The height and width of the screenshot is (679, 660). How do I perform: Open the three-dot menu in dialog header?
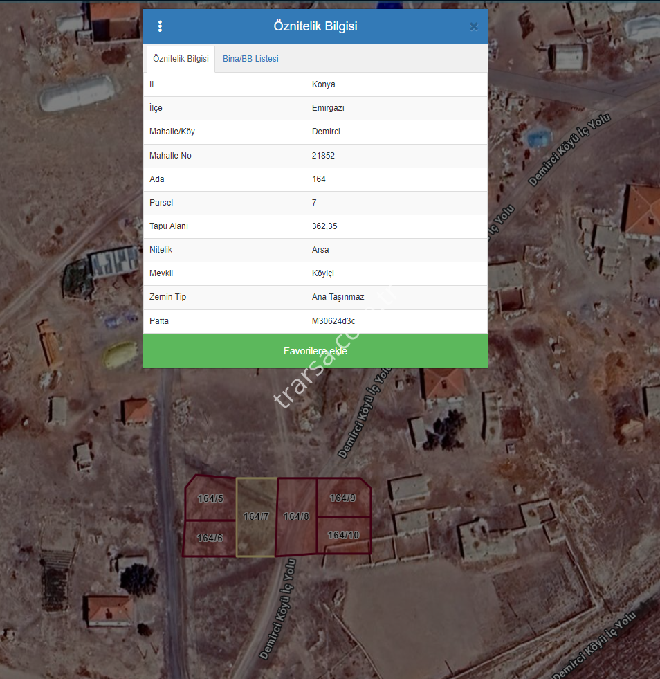[160, 26]
